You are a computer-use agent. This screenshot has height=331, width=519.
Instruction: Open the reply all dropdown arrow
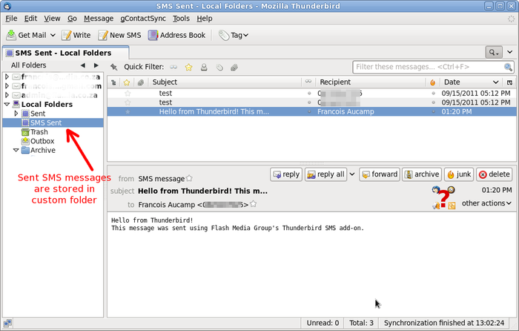click(352, 174)
